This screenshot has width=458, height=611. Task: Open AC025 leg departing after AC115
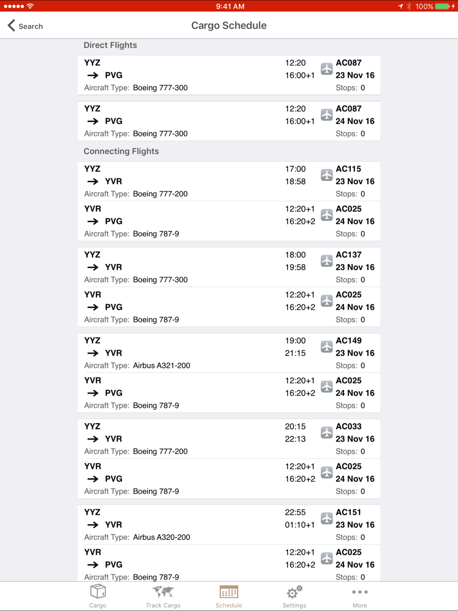coord(229,221)
